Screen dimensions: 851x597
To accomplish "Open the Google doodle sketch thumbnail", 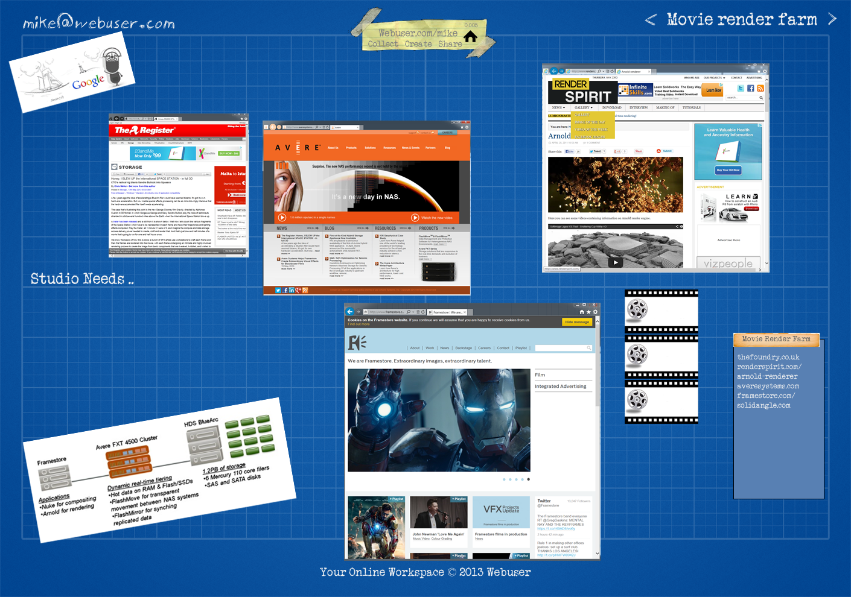I will pyautogui.click(x=72, y=73).
